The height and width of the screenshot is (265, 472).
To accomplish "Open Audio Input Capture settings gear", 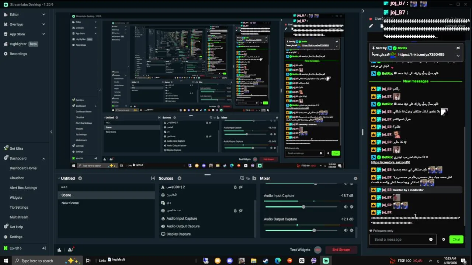I will pyautogui.click(x=352, y=207).
